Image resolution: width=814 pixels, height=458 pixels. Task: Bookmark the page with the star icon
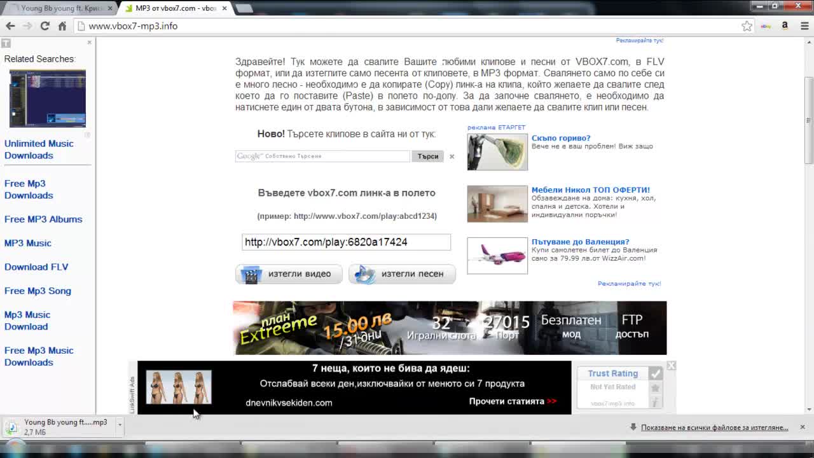(747, 26)
